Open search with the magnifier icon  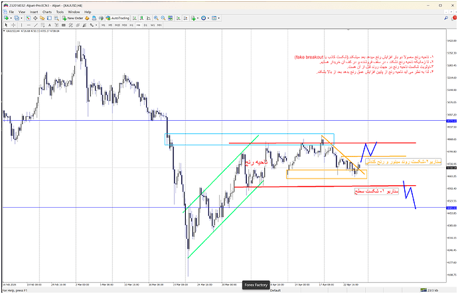[x=446, y=18]
